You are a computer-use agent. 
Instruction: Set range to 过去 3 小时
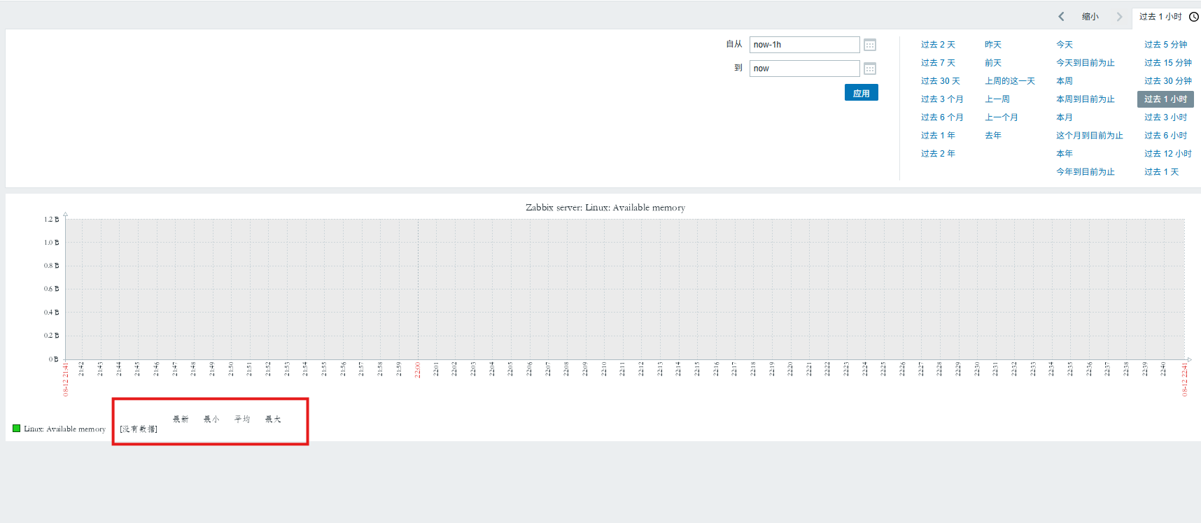(x=1165, y=117)
